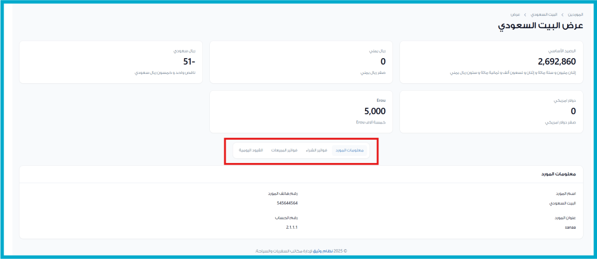Click the second breadcrumb chevron before عرض

pyautogui.click(x=525, y=13)
